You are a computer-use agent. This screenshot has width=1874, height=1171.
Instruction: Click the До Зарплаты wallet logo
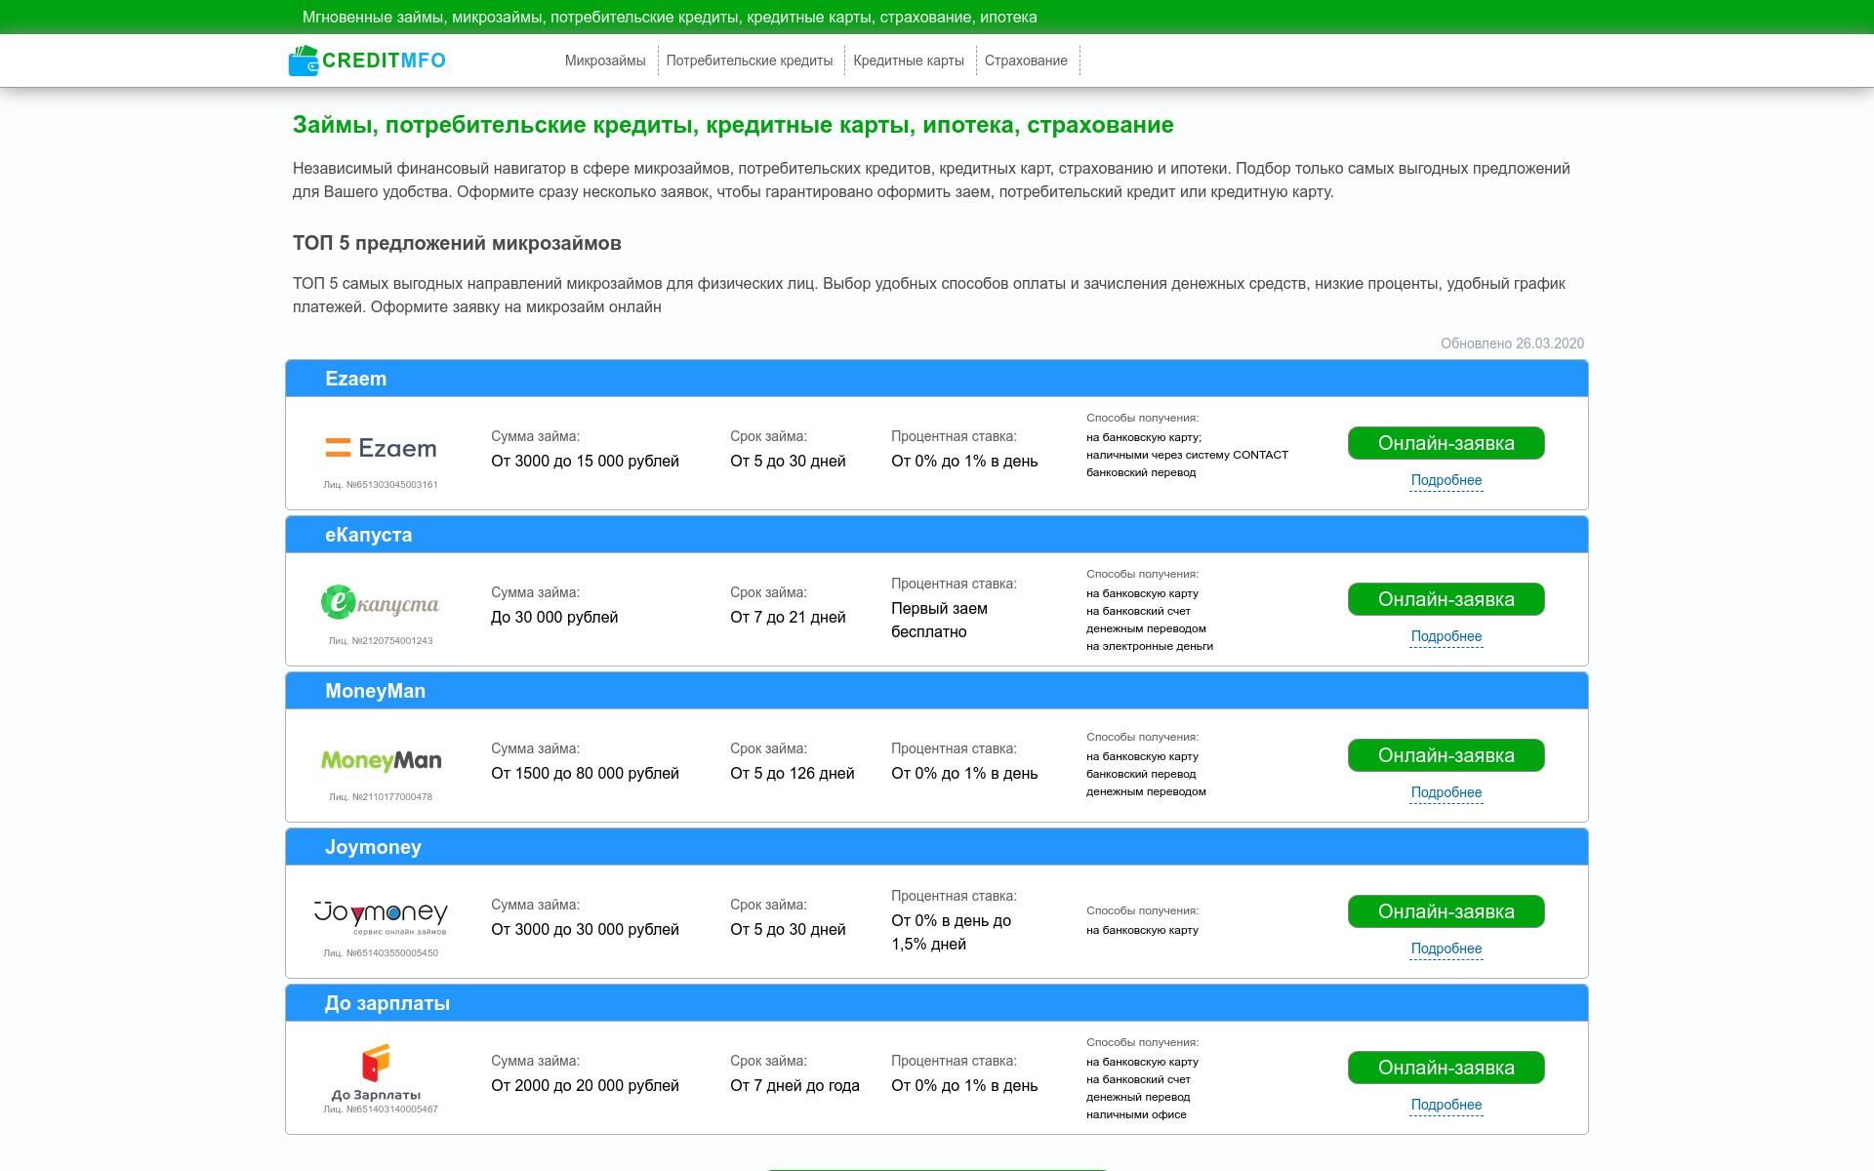[x=377, y=1065]
